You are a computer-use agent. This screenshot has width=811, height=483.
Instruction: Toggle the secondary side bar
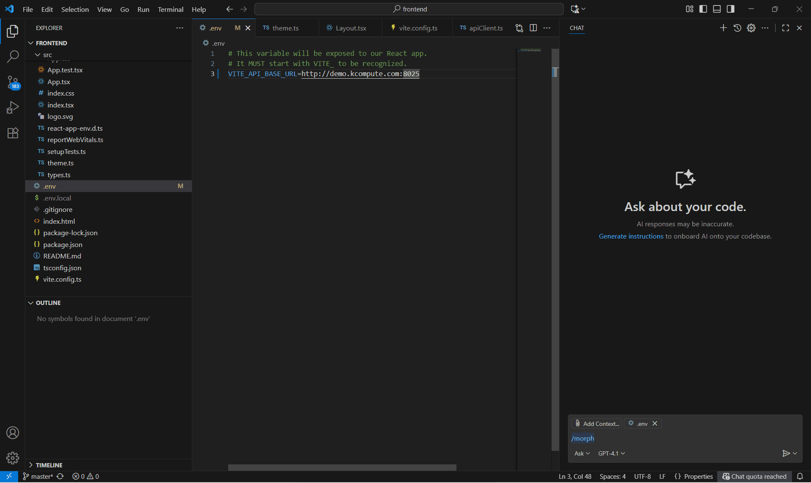click(730, 9)
